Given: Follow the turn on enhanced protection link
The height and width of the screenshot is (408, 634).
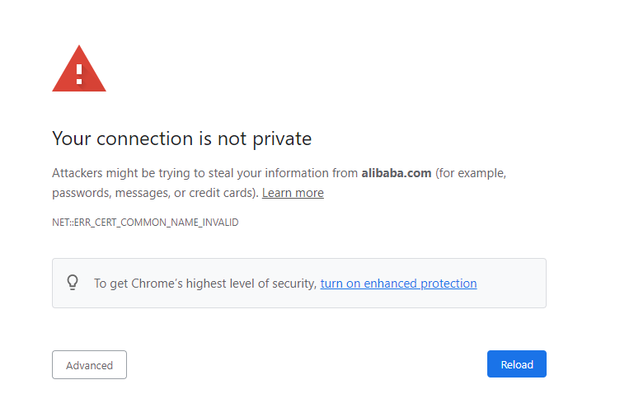Looking at the screenshot, I should point(398,284).
